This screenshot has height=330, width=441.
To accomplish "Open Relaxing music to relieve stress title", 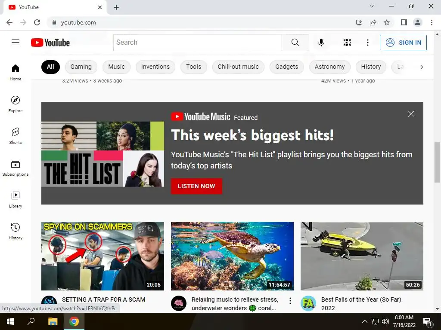I will tap(235, 304).
